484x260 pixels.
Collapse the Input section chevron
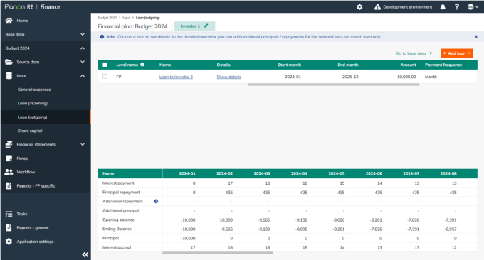(x=83, y=76)
